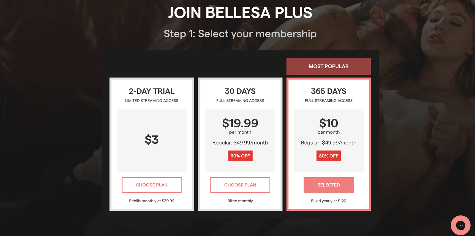Click Full Streaming Access under 365 Days
475x236 pixels.
tap(329, 101)
